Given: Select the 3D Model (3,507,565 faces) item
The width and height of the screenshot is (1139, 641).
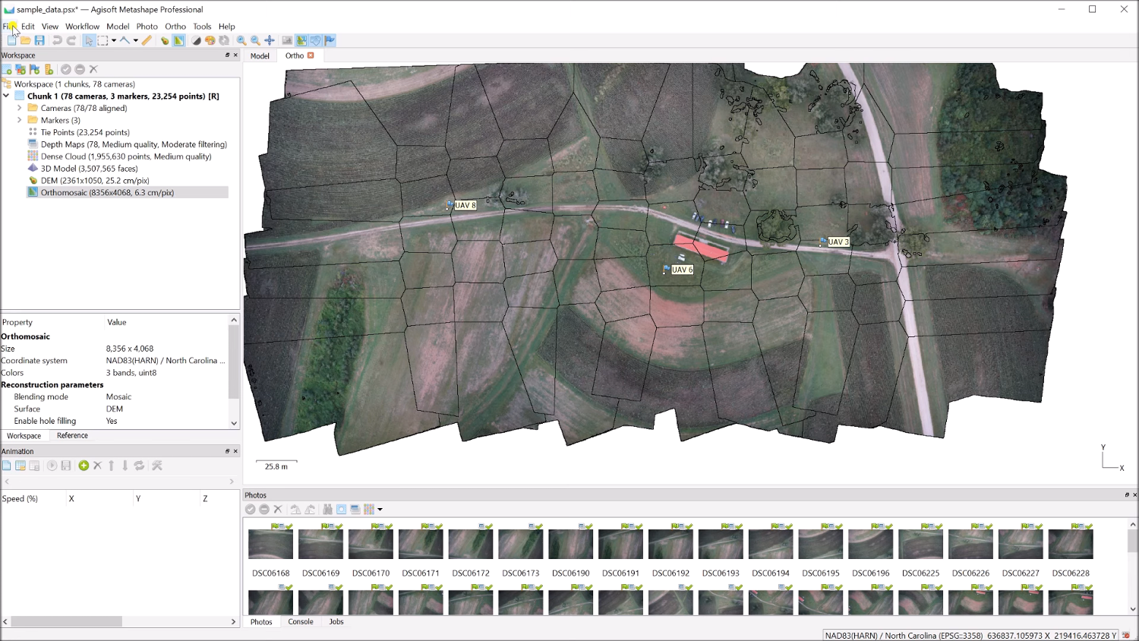Looking at the screenshot, I should coord(90,169).
